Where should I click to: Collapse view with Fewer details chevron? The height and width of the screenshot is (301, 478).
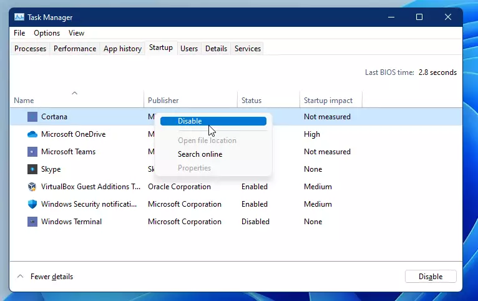pos(20,276)
